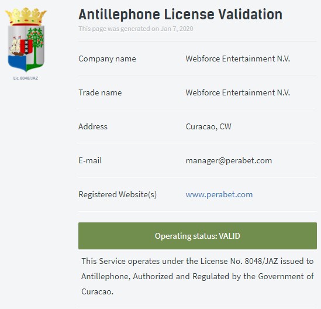Click the Curacao coat of arms emblem
This screenshot has width=321, height=309.
point(26,40)
